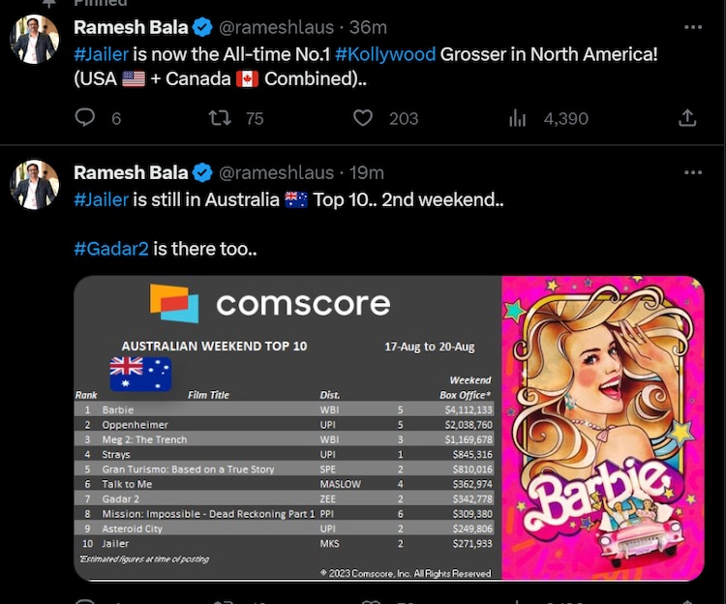Open the 19m timestamp of second tweet
Image resolution: width=726 pixels, height=604 pixels.
click(x=366, y=173)
